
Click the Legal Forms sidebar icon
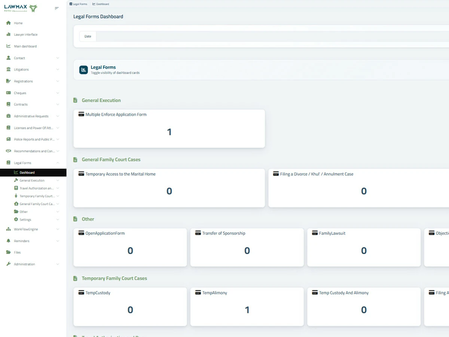(8, 163)
